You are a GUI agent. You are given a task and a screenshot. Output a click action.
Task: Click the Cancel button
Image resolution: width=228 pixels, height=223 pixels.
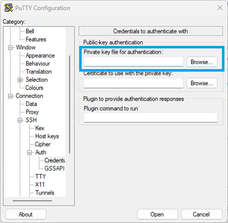[x=202, y=214]
